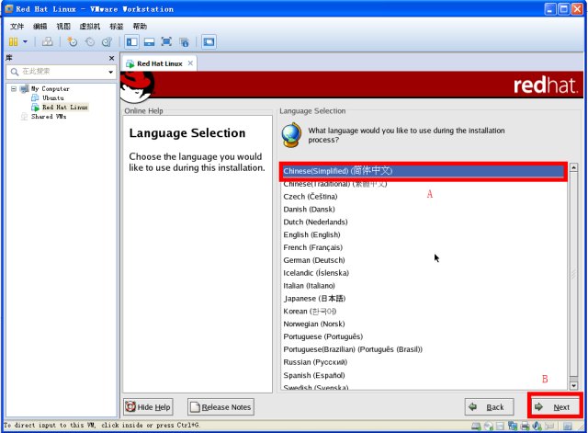Click the Back button
This screenshot has height=433, width=588.
490,407
